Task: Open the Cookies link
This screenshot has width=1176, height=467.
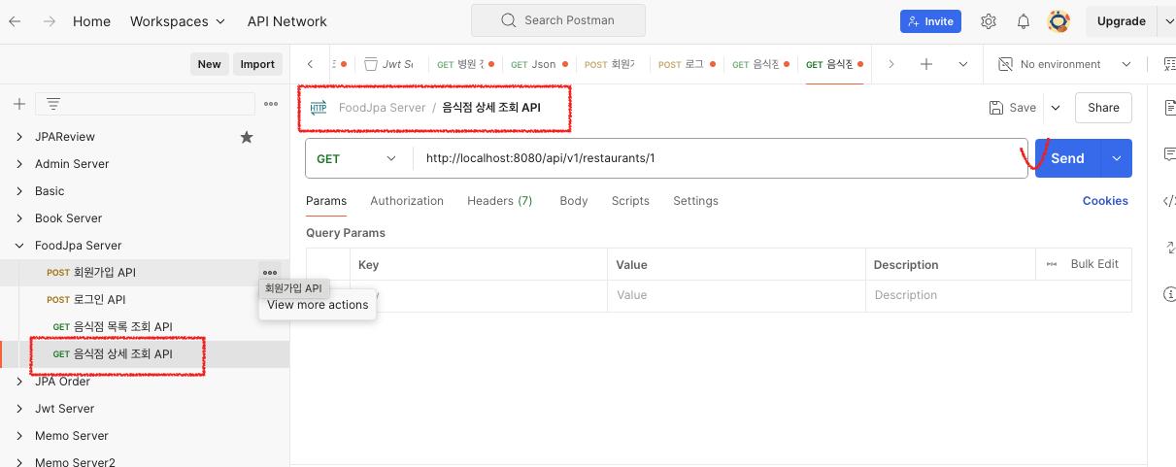Action: 1105,201
